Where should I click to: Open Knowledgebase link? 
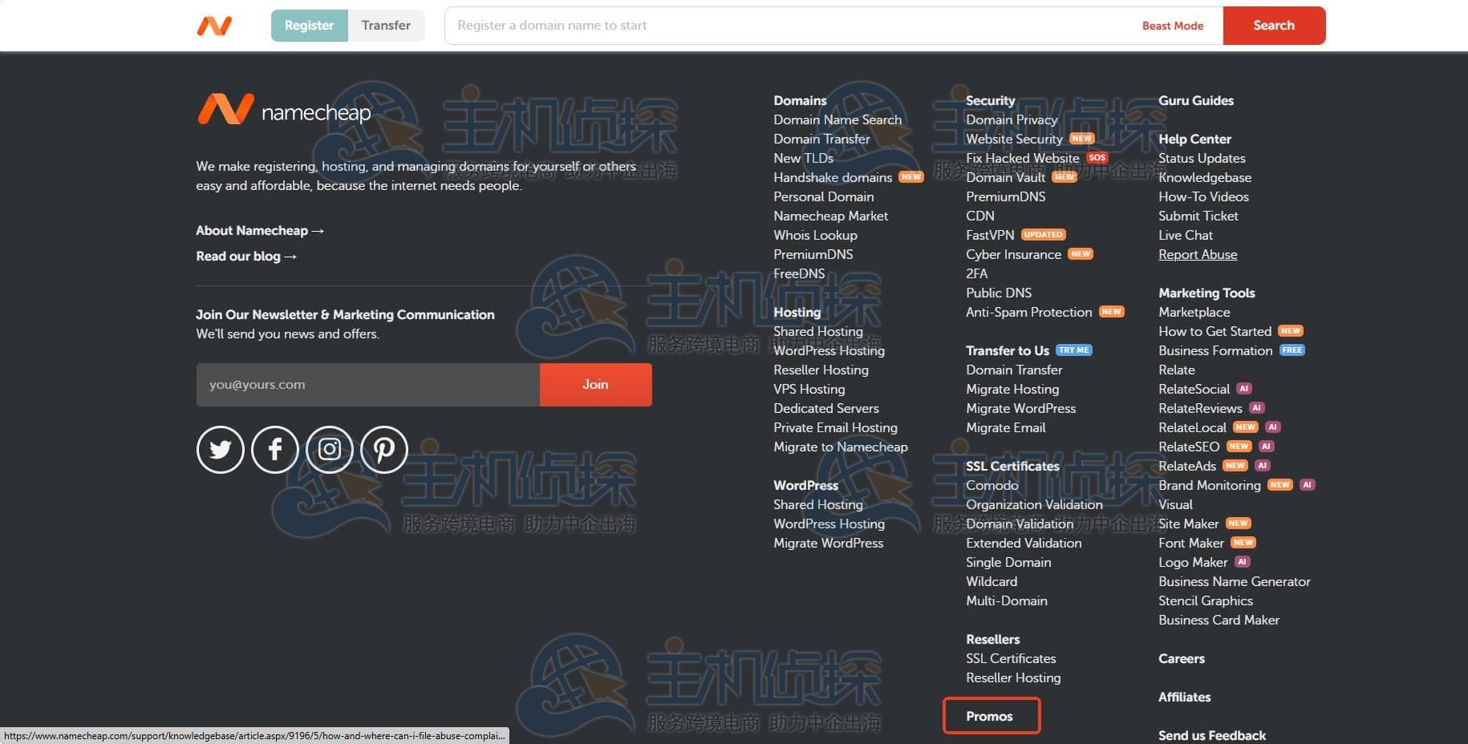[1205, 178]
